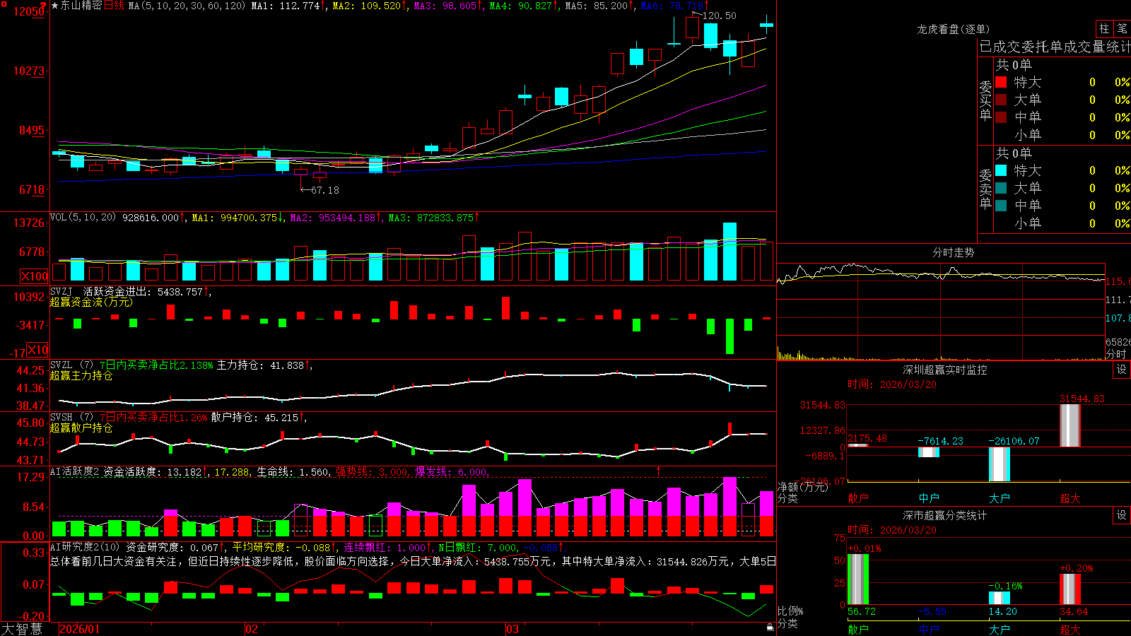Click the lock icon at the chart's bottom-right corner
This screenshot has width=1131, height=636.
(x=770, y=627)
